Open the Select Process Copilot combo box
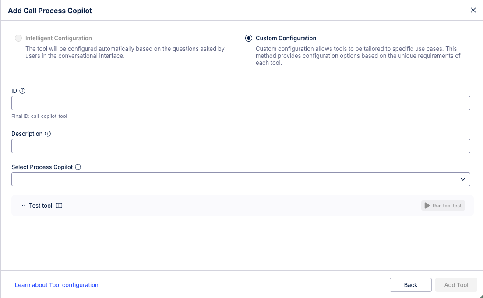 pos(240,179)
